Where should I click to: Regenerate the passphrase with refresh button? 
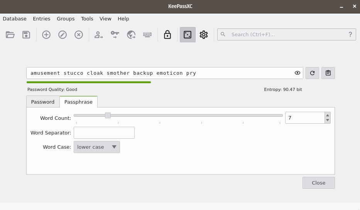[x=312, y=73]
